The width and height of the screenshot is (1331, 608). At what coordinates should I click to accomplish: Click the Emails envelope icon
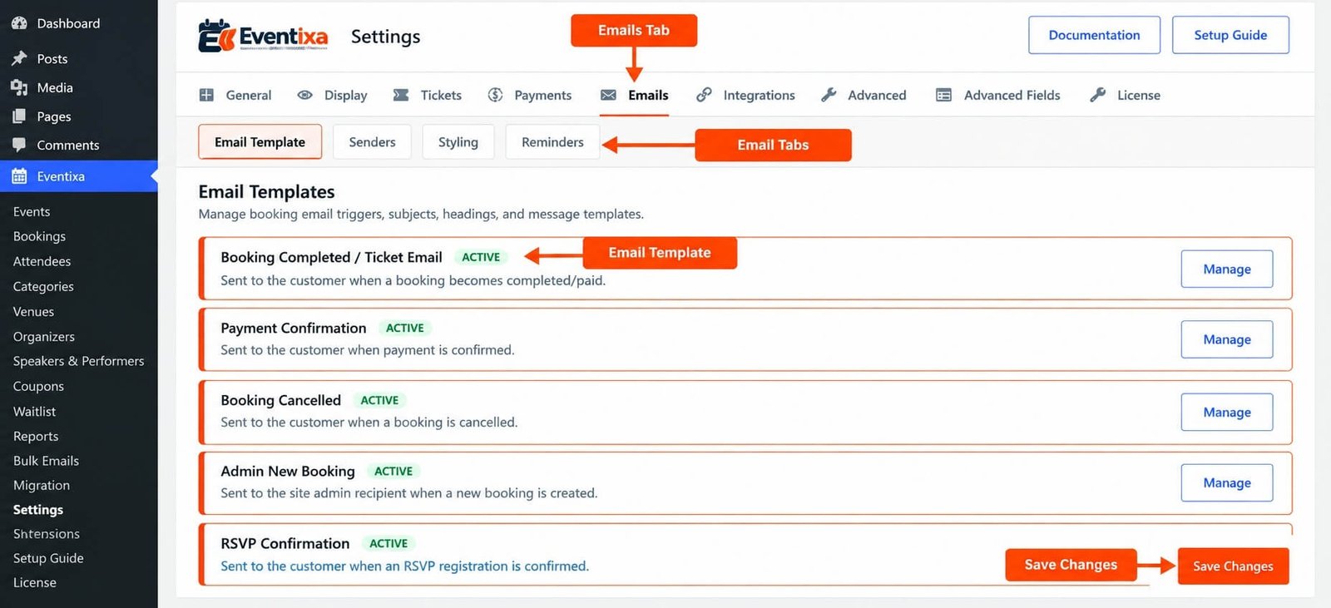(609, 95)
